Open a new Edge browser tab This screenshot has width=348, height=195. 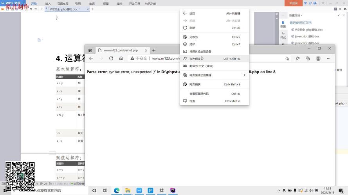pos(153,50)
